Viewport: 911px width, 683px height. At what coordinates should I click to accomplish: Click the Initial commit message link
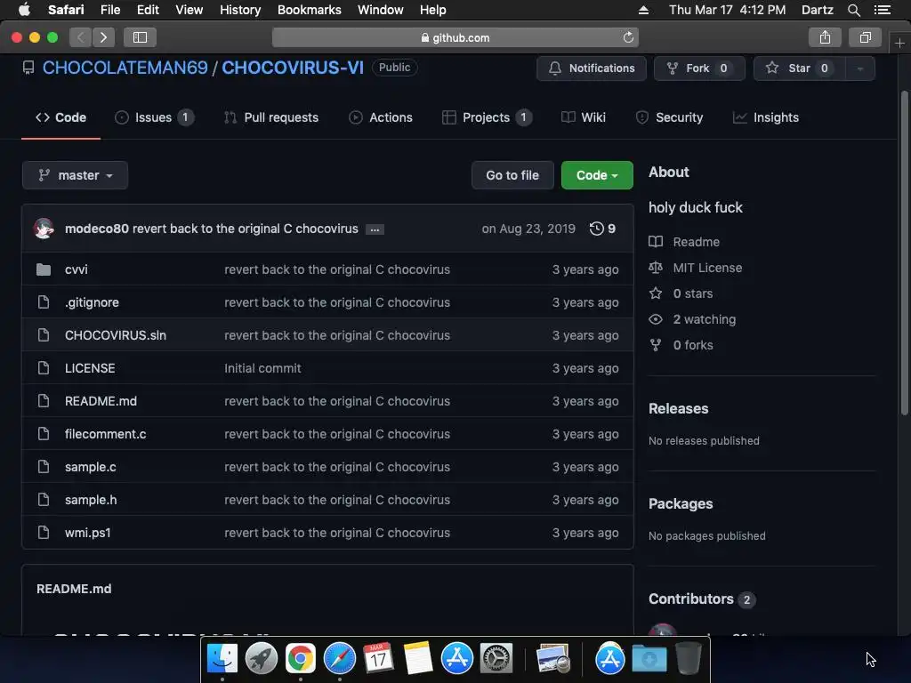pos(262,368)
